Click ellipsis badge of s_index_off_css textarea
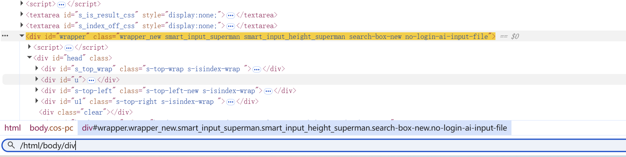626x157 pixels. [230, 26]
